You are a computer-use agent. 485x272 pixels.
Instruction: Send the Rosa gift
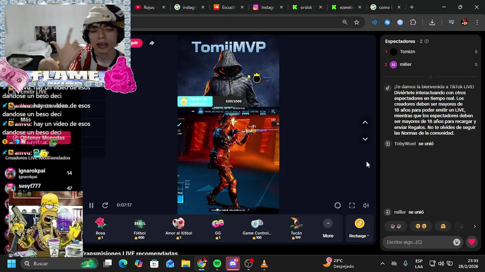coord(100,229)
